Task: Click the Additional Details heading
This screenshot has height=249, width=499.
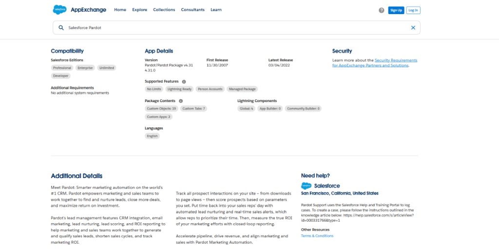Action: click(77, 176)
